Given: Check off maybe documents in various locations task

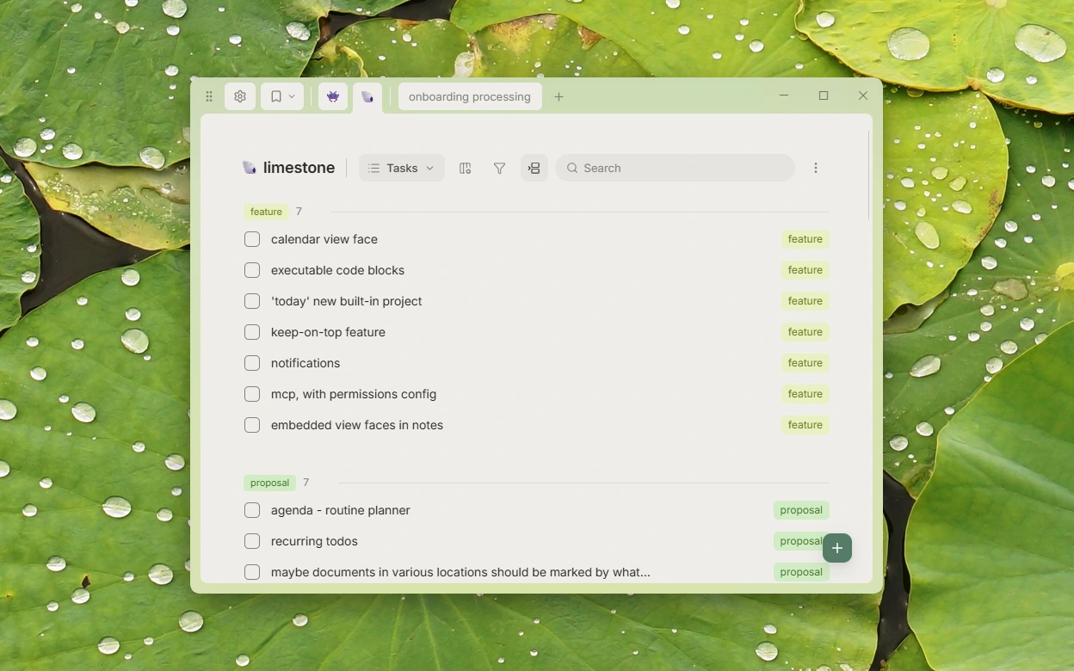Looking at the screenshot, I should point(252,572).
